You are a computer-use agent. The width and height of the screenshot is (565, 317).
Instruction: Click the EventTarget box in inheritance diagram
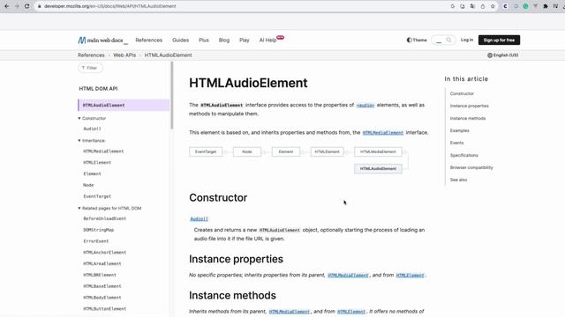coord(206,151)
